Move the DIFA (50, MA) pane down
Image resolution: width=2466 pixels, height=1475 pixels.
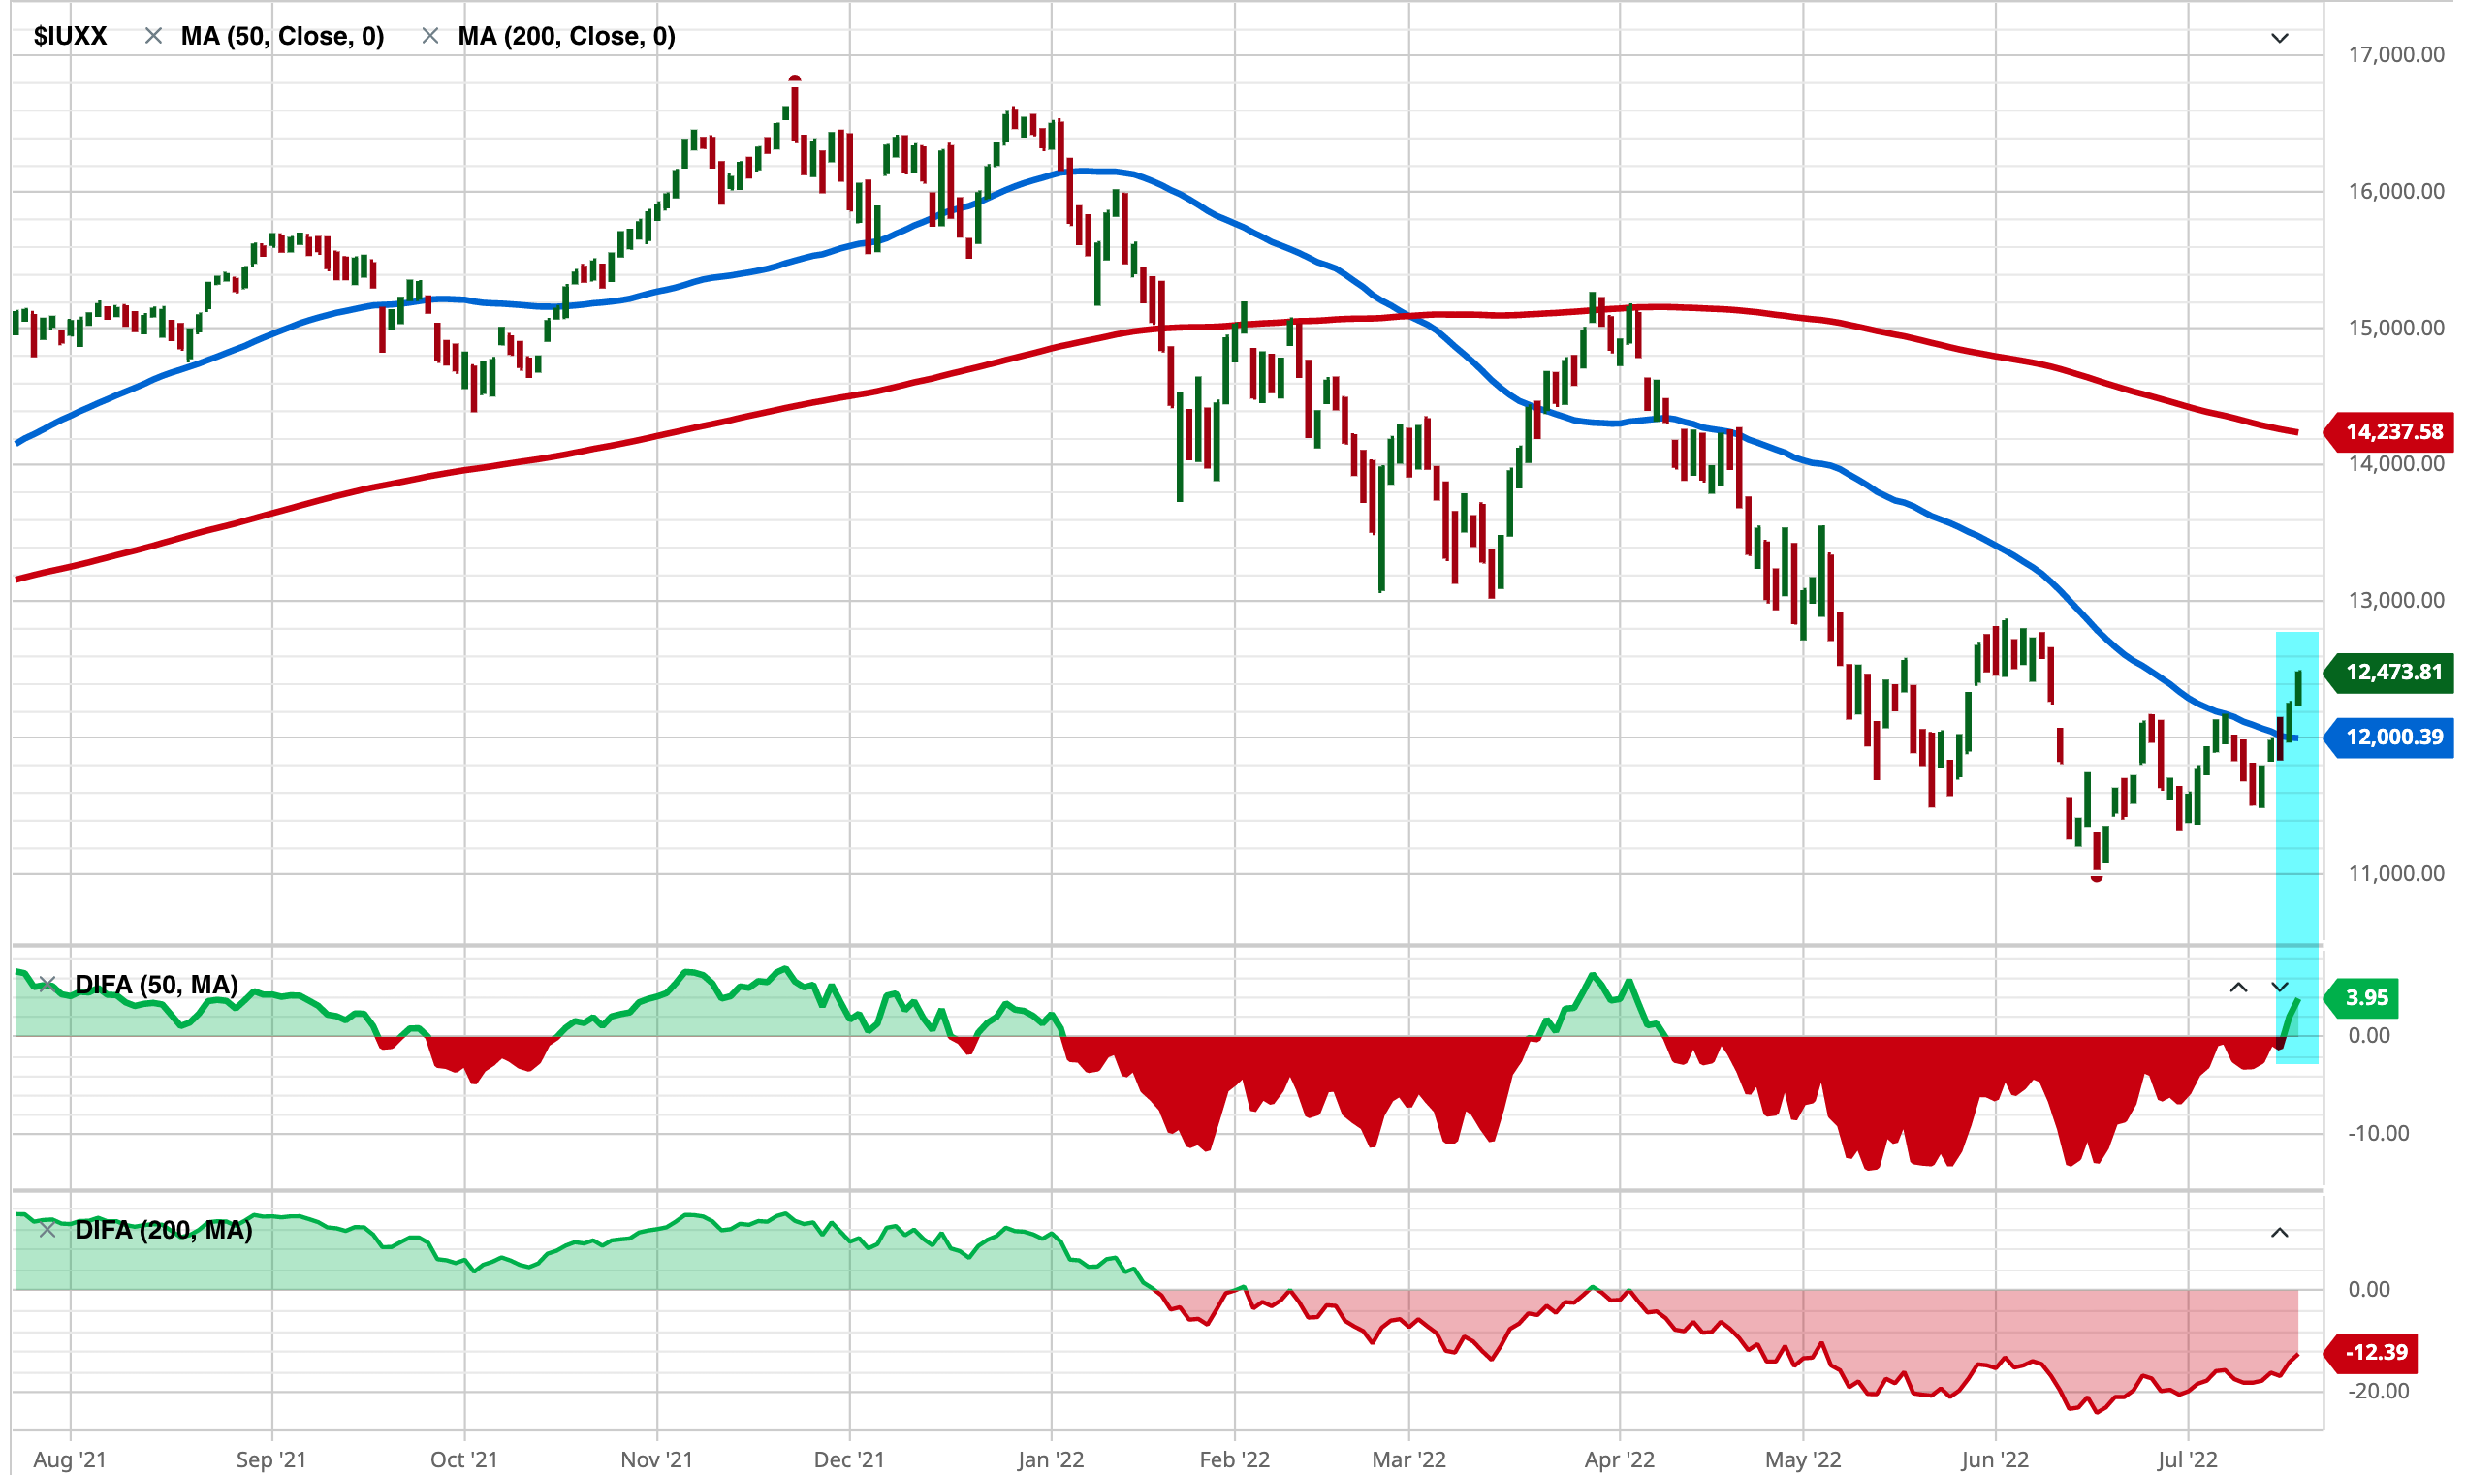click(2279, 987)
